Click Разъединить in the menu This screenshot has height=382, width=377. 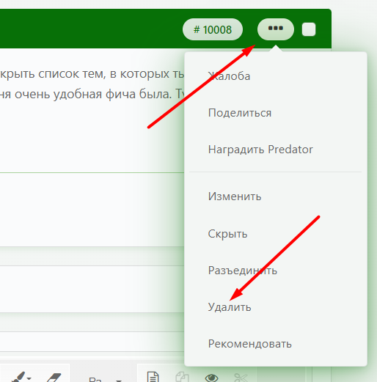243,271
